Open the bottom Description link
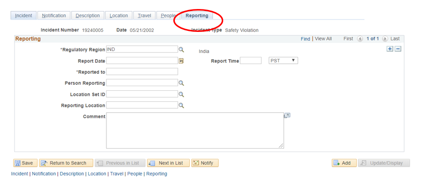The height and width of the screenshot is (192, 425). click(72, 174)
